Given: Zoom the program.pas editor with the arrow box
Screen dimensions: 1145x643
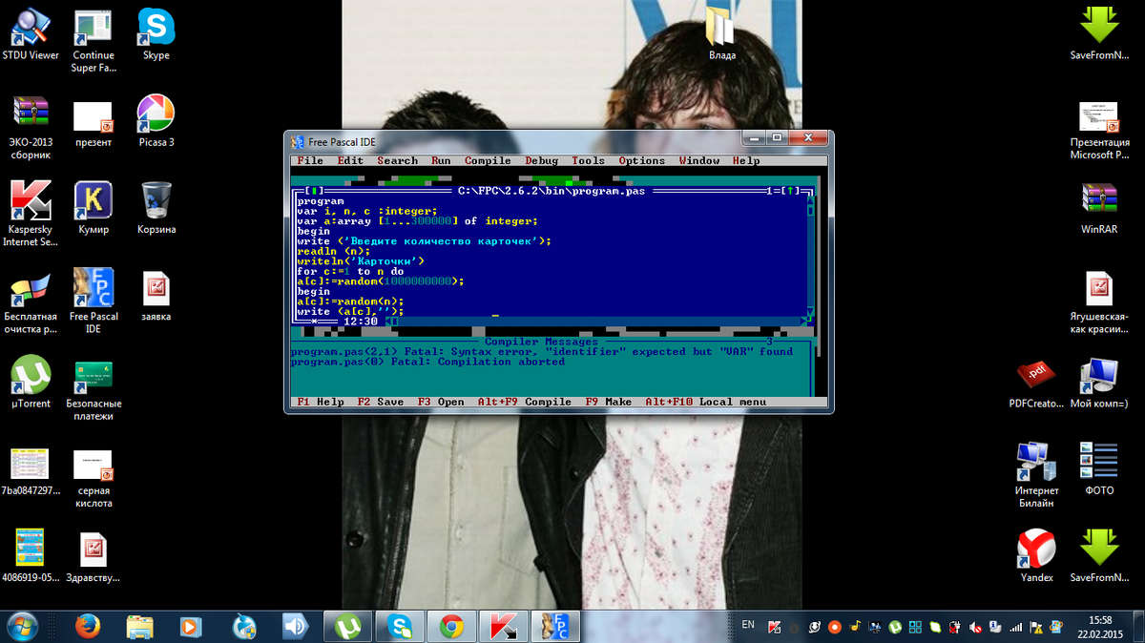Looking at the screenshot, I should point(792,192).
